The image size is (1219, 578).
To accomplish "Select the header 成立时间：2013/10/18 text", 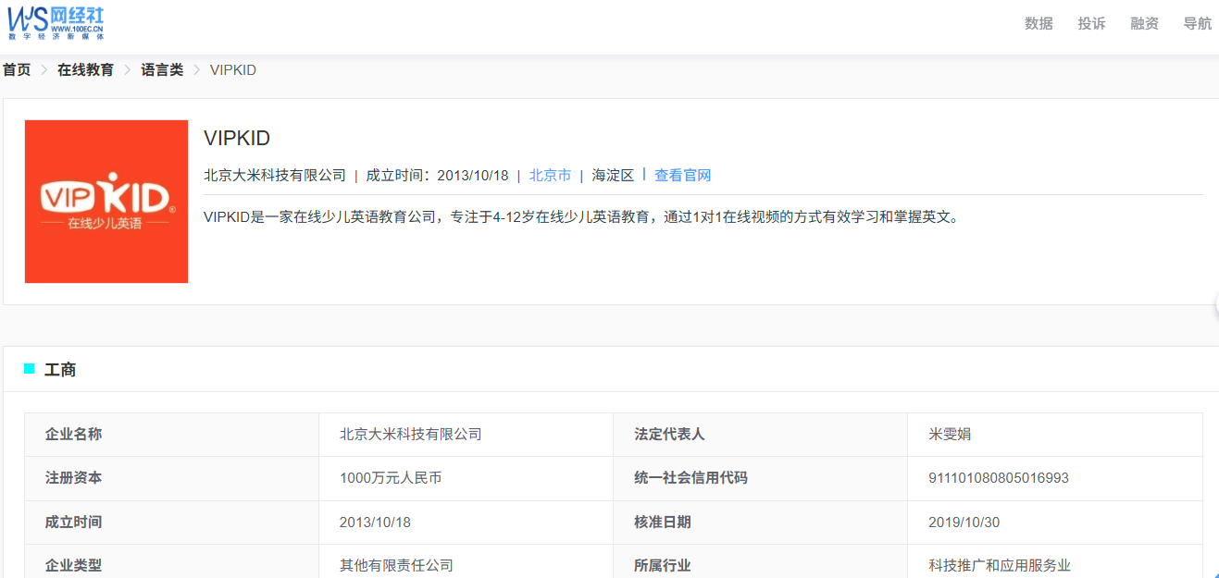I will [438, 176].
